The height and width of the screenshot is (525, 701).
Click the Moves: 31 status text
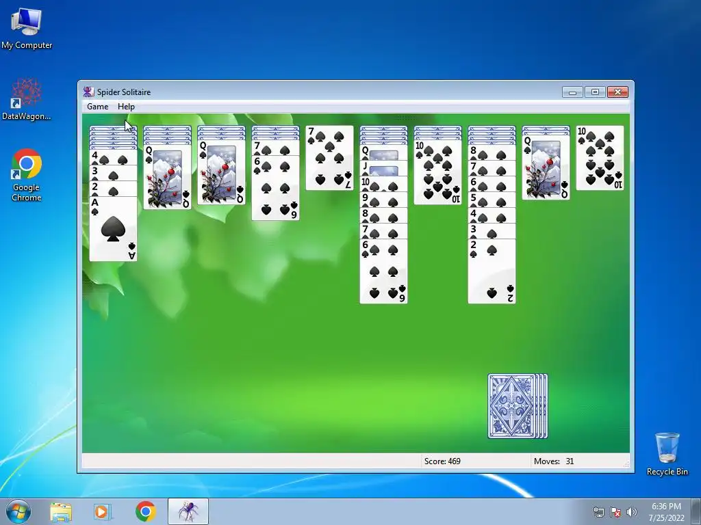pyautogui.click(x=553, y=461)
